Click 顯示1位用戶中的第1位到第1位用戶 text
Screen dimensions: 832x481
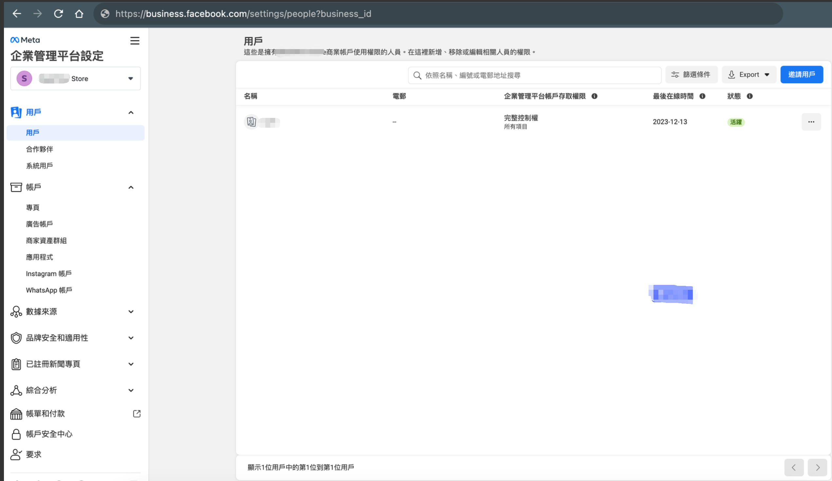(x=301, y=467)
